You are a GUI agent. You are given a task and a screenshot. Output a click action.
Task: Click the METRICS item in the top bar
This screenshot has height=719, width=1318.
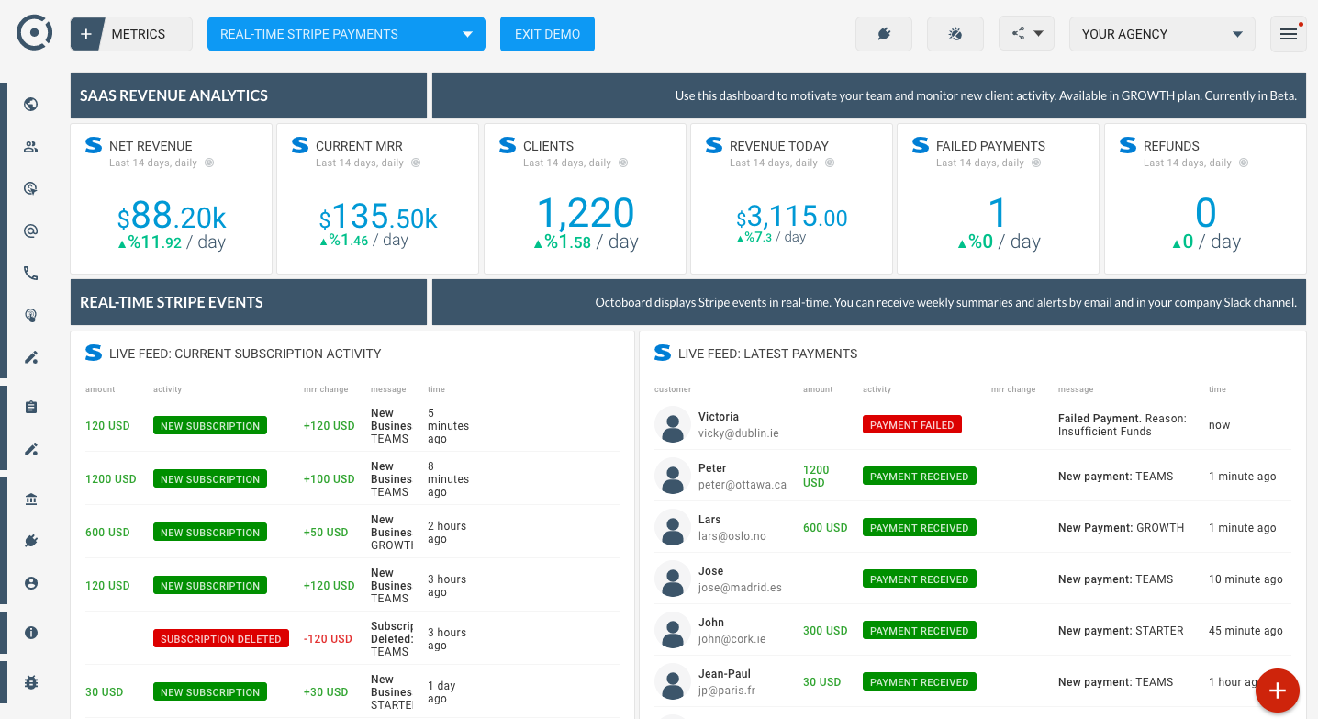click(x=140, y=33)
